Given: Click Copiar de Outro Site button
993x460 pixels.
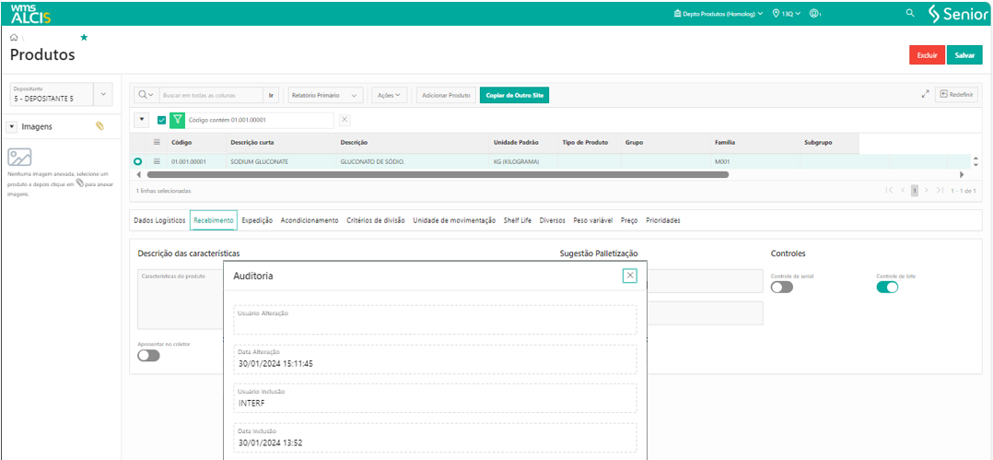Looking at the screenshot, I should click(514, 95).
